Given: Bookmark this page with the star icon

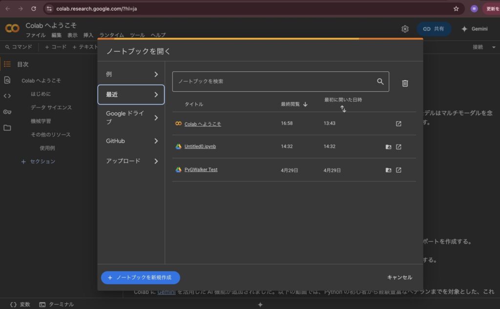Looking at the screenshot, I should pos(456,9).
